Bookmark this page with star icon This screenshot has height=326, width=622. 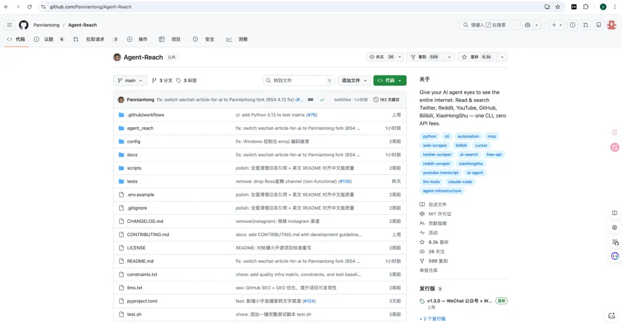tap(557, 7)
